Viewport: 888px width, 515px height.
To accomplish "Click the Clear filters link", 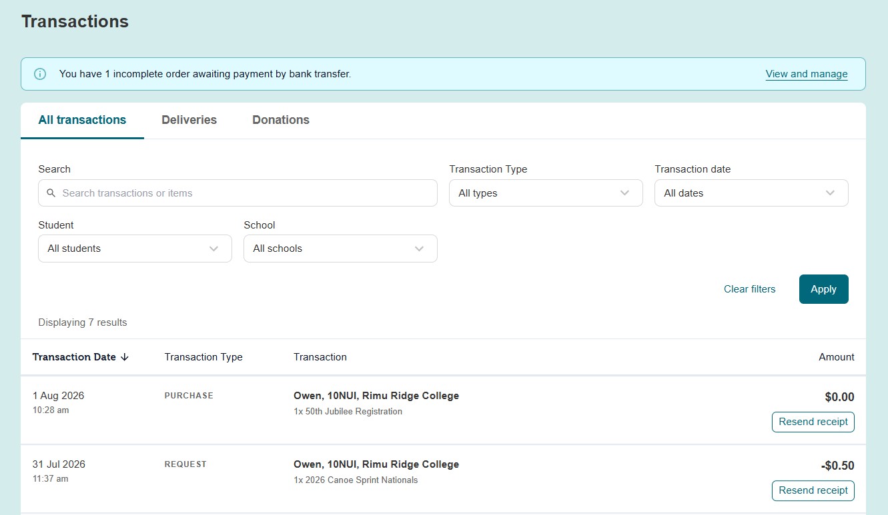I will [x=750, y=289].
